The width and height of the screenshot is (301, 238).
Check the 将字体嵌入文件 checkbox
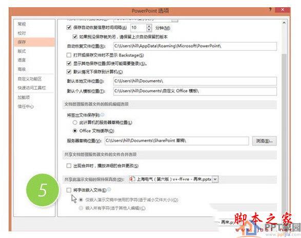(x=69, y=190)
